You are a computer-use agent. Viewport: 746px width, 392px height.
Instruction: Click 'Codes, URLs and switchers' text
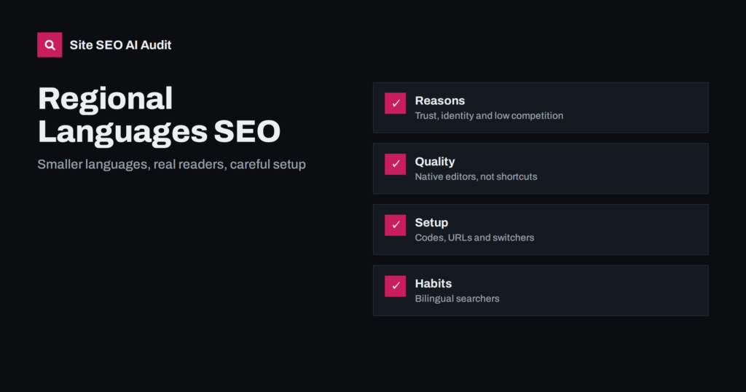[474, 238]
